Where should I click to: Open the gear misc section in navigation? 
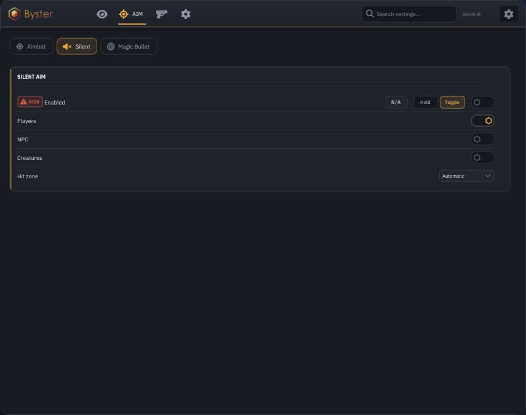pyautogui.click(x=186, y=14)
